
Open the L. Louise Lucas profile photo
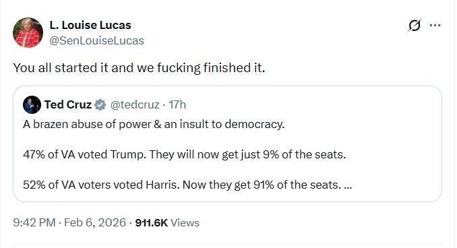(28, 32)
